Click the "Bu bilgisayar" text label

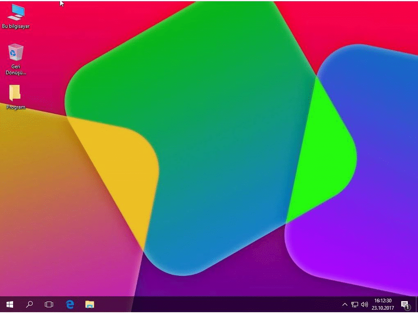pyautogui.click(x=16, y=26)
